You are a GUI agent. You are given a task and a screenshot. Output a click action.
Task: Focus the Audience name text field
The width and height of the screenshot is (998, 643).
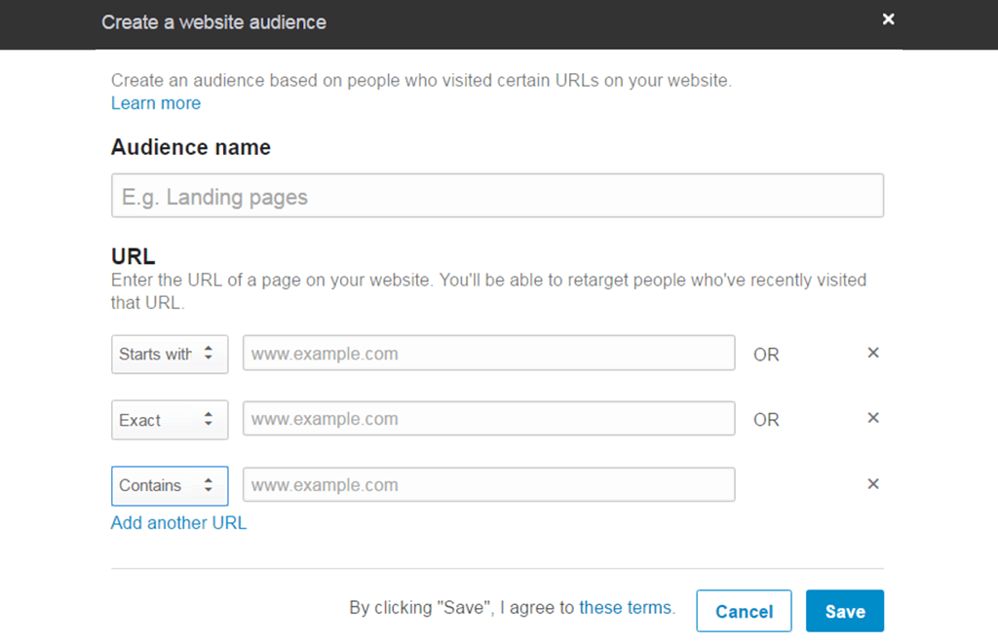coord(497,195)
